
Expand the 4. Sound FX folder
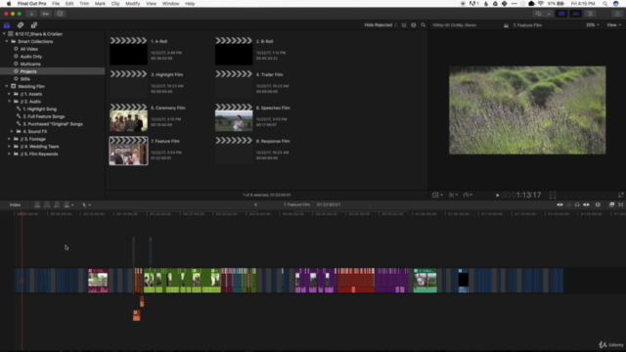pyautogui.click(x=12, y=131)
